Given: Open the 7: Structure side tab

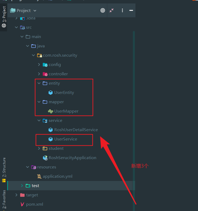Looking at the screenshot, I should pyautogui.click(x=4, y=167).
